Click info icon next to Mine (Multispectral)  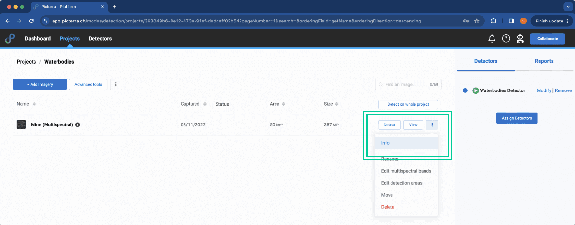78,125
